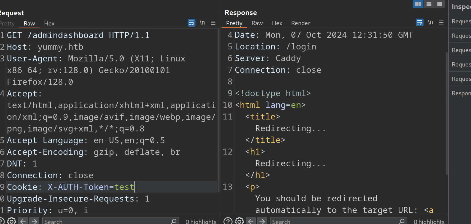Go to next match in Request search
471x224 pixels.
coord(35,221)
